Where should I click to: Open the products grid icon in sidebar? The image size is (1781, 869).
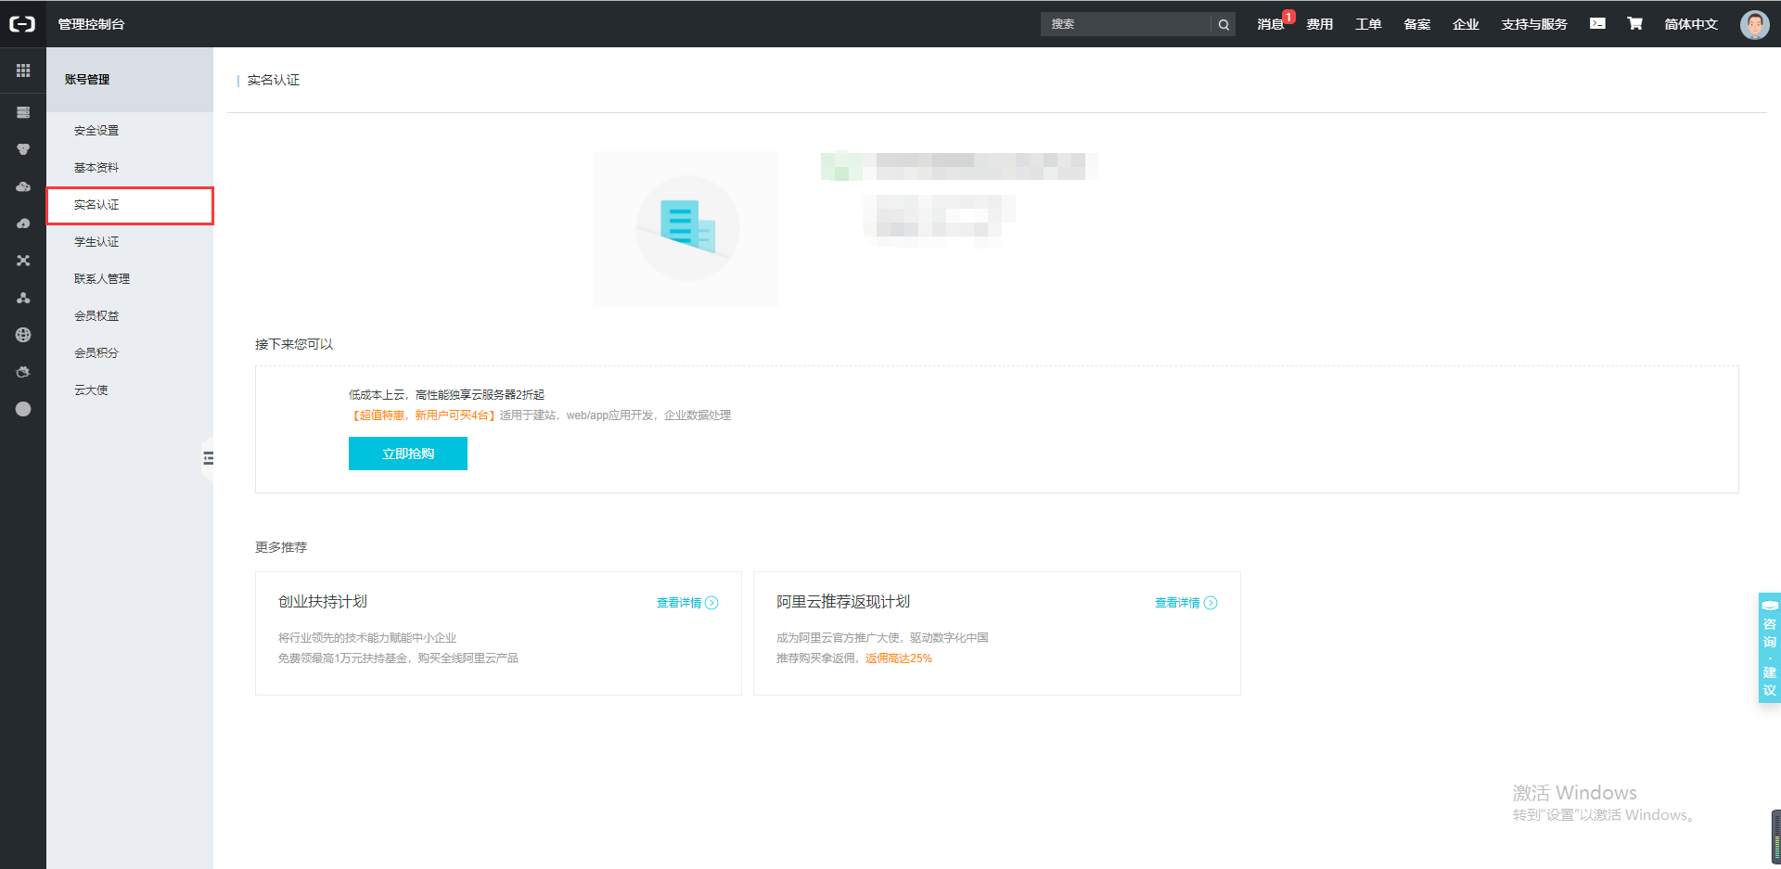(x=23, y=70)
